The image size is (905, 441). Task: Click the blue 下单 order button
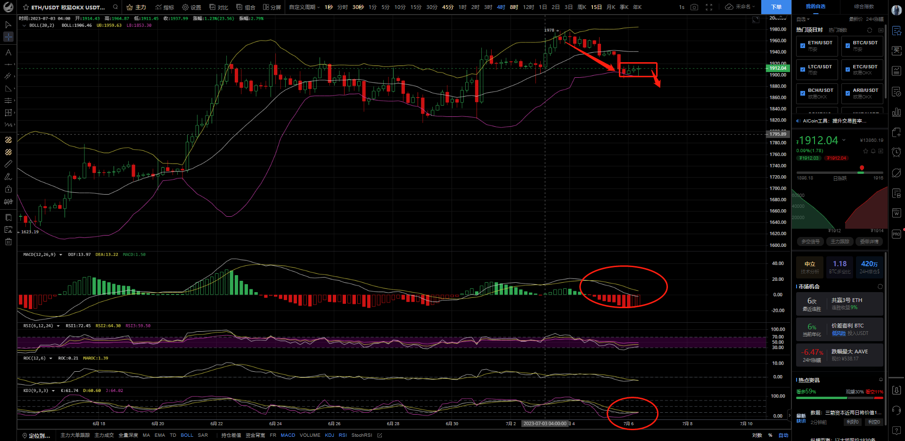coord(776,7)
